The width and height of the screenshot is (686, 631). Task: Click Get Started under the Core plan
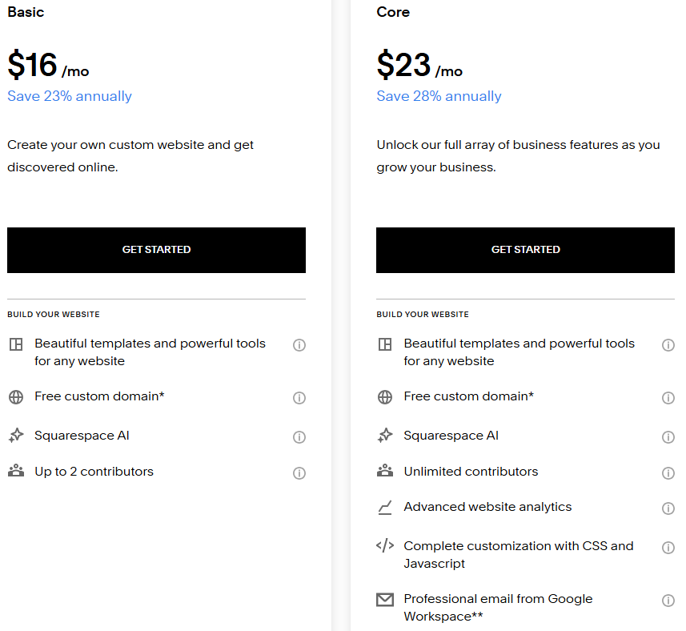(525, 250)
